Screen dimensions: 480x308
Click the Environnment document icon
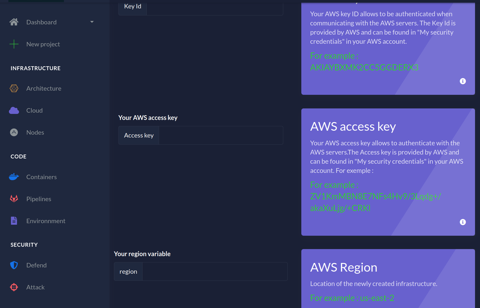click(14, 221)
